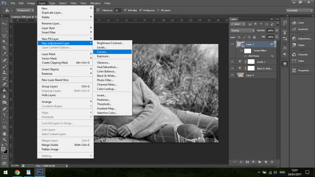Open the Adjustments panel button
This screenshot has width=315, height=177.
tap(302, 39)
